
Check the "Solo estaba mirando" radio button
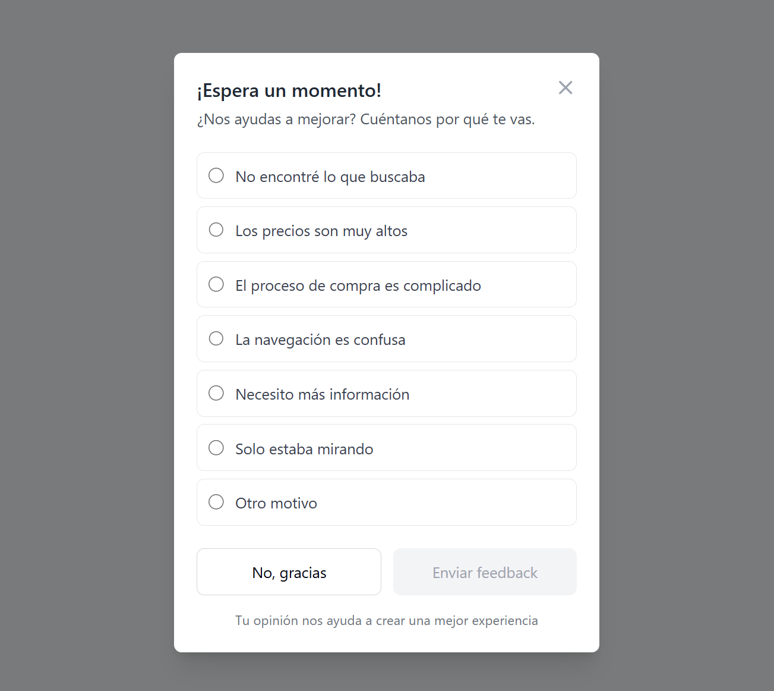(x=216, y=448)
